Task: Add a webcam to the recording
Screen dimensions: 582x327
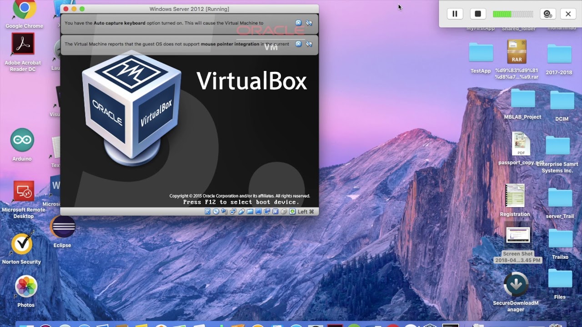Action: 548,14
